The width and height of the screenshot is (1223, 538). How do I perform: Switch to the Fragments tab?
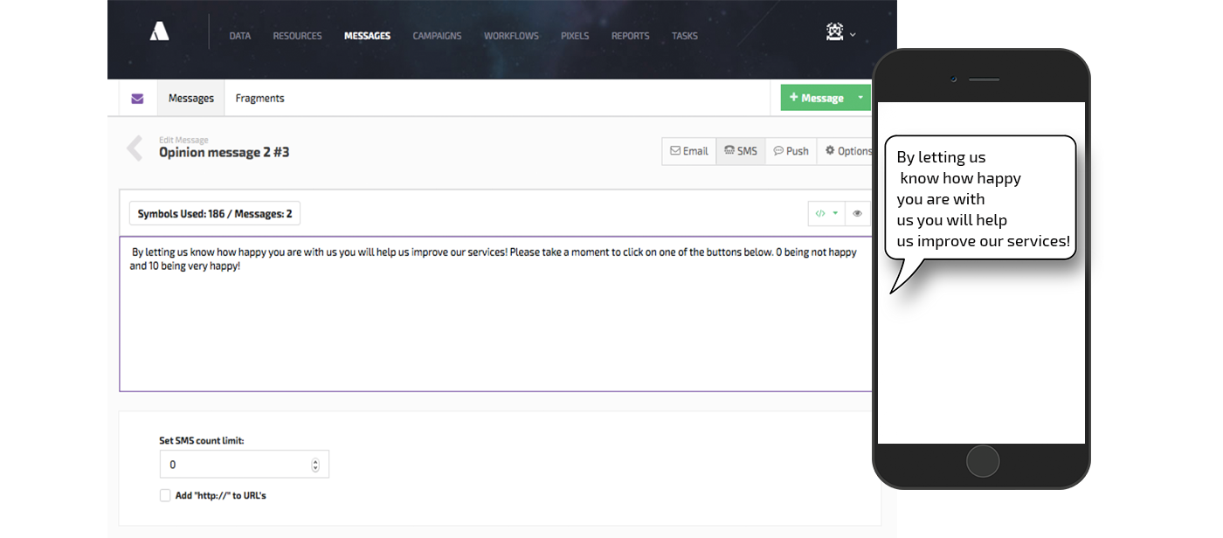coord(259,99)
